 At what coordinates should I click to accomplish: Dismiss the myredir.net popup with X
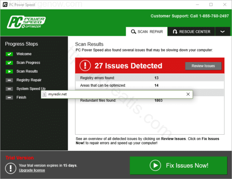(188, 94)
